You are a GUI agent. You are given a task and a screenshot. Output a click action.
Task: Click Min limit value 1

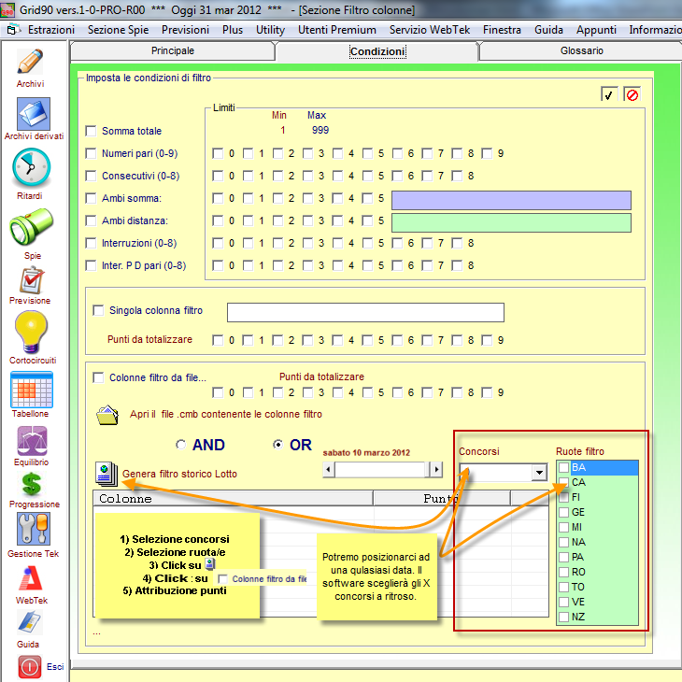283,130
